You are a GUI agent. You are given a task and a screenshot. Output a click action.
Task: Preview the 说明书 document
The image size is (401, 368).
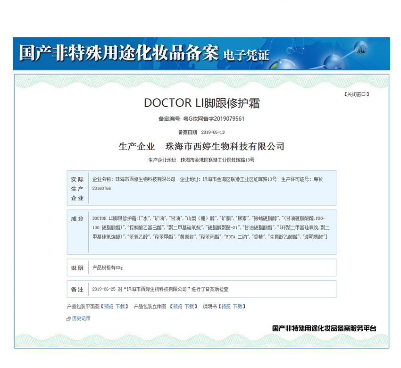click(x=226, y=306)
